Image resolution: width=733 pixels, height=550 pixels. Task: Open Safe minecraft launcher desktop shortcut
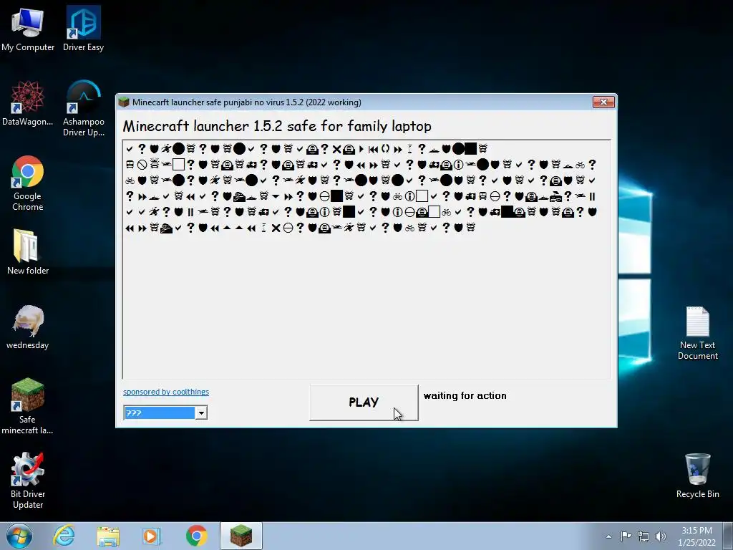(28, 406)
